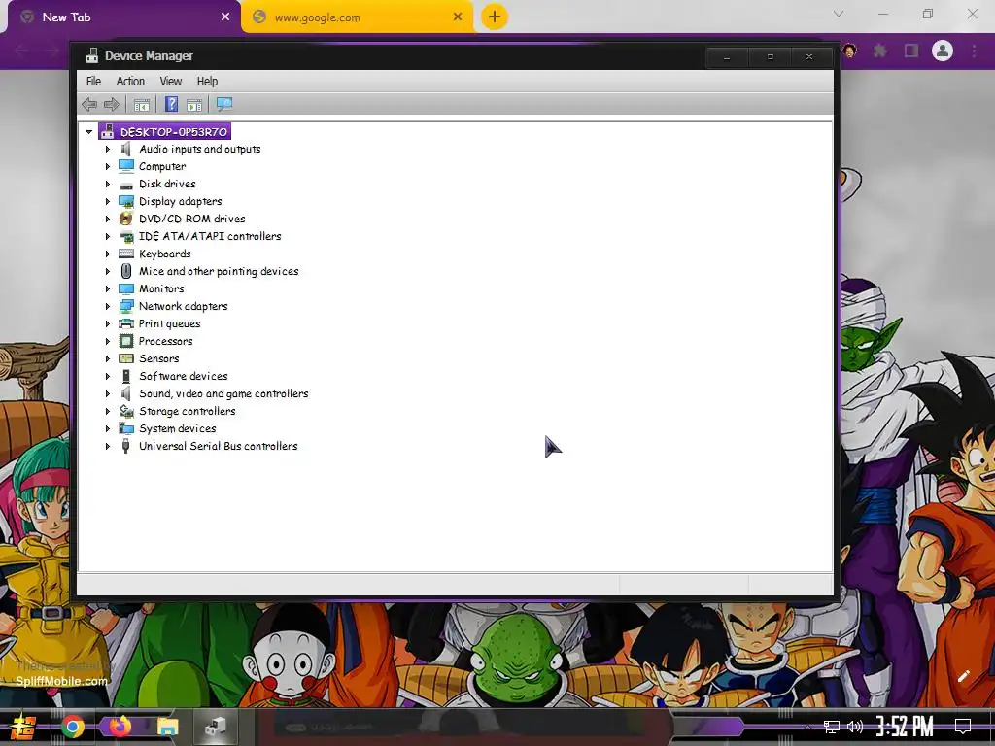Screen dimensions: 995x746
Task: Expand the Network adapters arrow
Action: 107,306
